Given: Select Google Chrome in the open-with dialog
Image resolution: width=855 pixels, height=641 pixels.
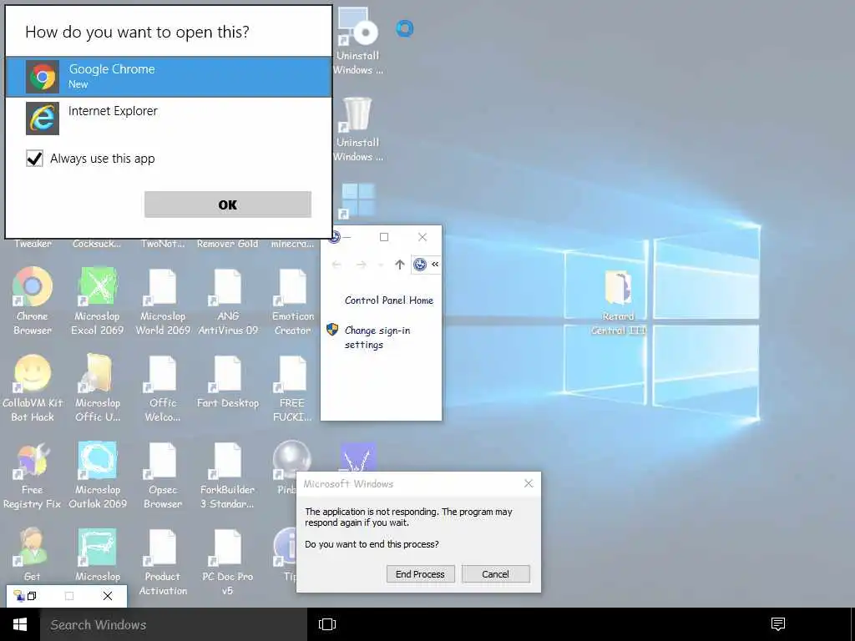Looking at the screenshot, I should pyautogui.click(x=169, y=77).
